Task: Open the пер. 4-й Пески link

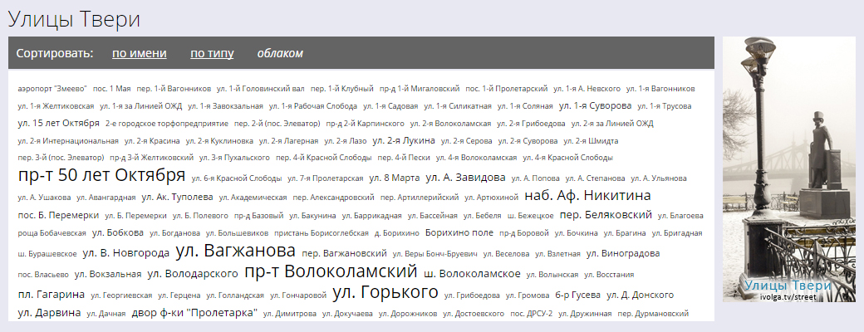Action: click(404, 158)
